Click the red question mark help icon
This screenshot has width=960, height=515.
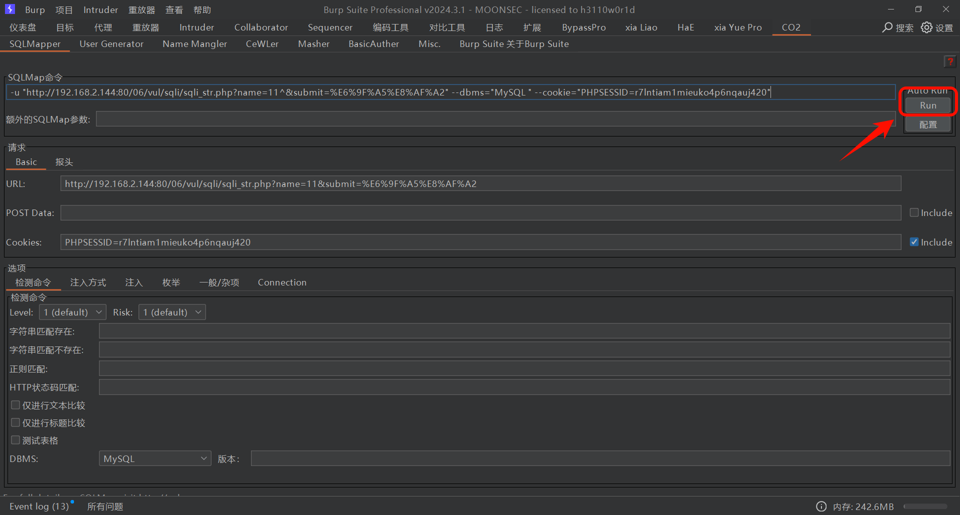[x=950, y=61]
